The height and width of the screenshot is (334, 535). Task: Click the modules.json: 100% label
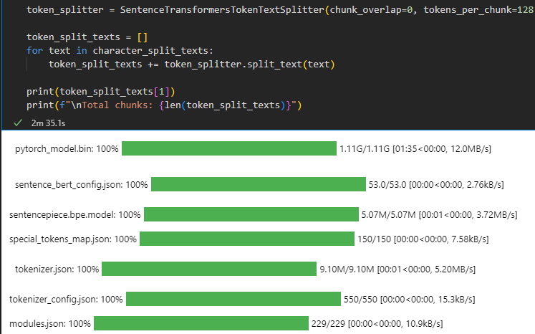coord(50,324)
